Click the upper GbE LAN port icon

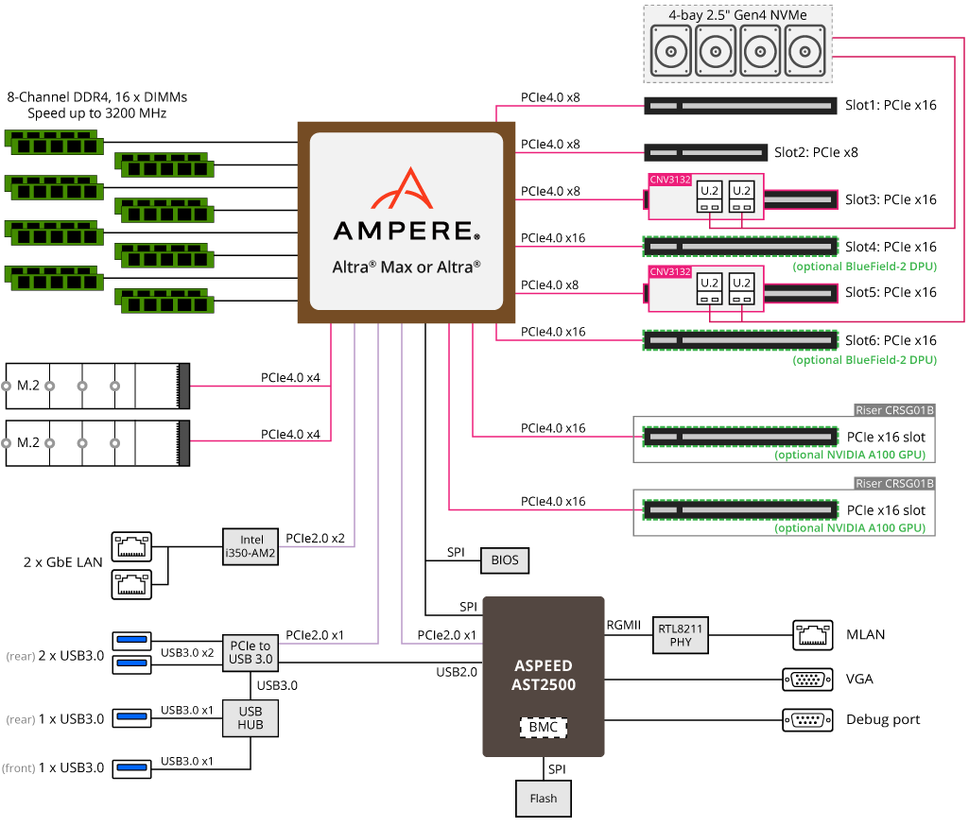click(x=131, y=545)
